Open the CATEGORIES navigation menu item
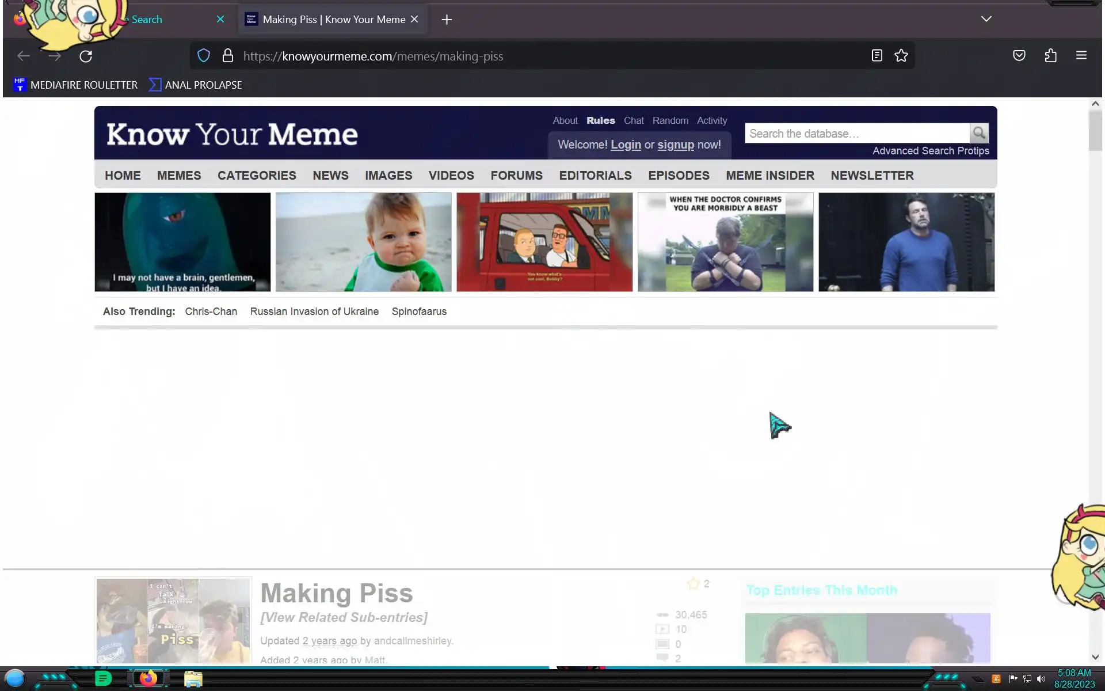 pos(257,175)
